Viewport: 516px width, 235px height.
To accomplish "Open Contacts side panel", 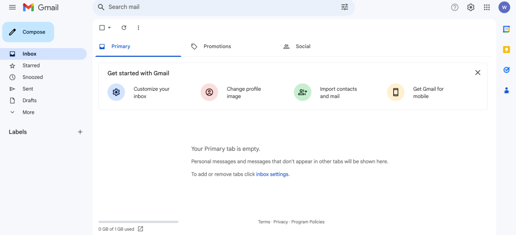I will pos(506,90).
